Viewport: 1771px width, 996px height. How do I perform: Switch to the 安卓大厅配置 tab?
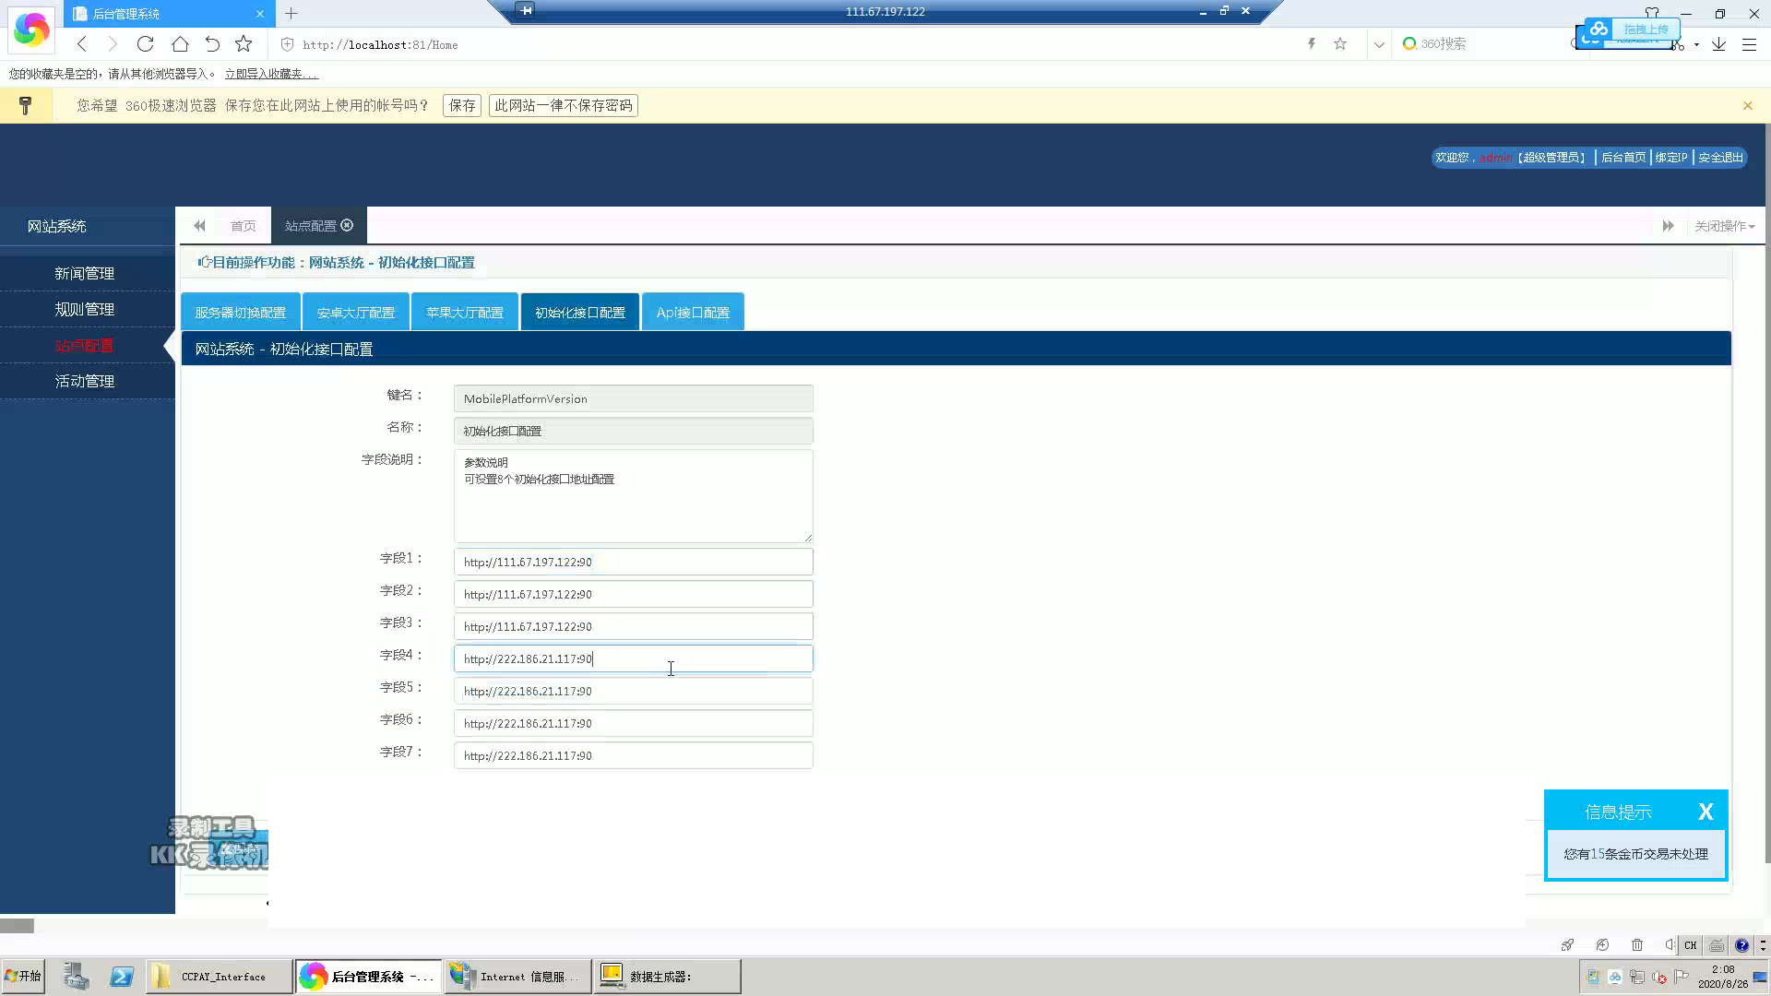[x=356, y=313]
